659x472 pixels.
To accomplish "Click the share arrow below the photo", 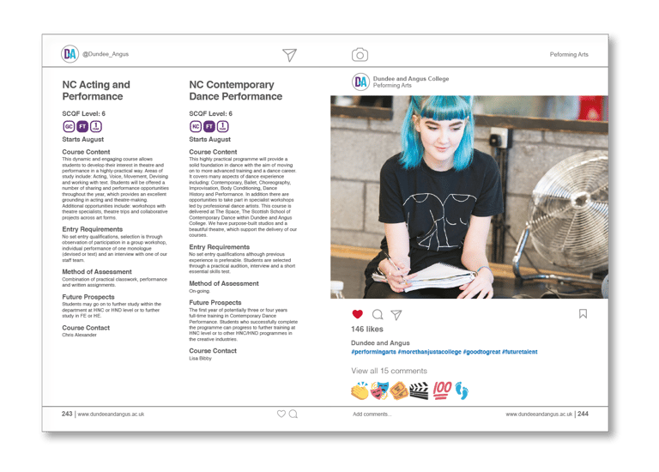I will (x=396, y=314).
